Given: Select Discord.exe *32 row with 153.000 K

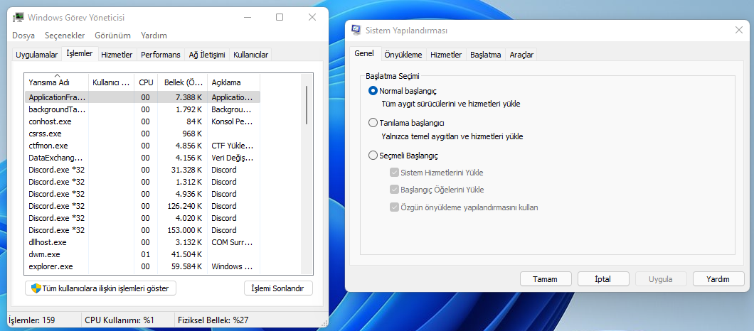Looking at the screenshot, I should [142, 230].
